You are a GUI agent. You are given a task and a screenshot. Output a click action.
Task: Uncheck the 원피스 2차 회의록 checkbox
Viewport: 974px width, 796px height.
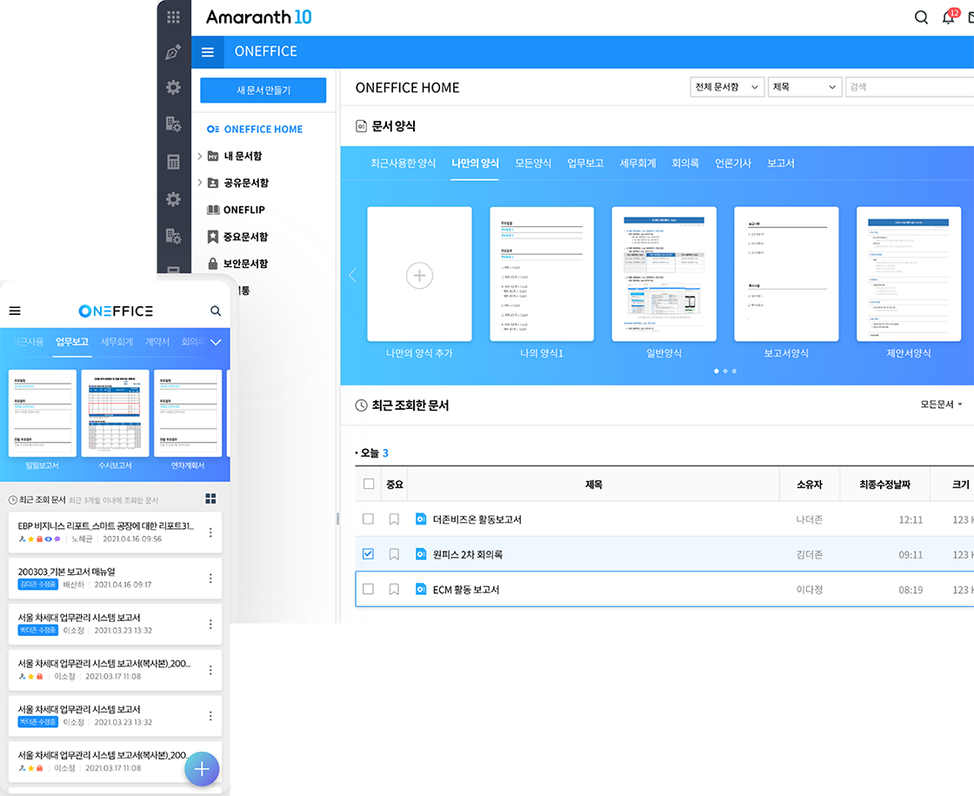(x=369, y=553)
